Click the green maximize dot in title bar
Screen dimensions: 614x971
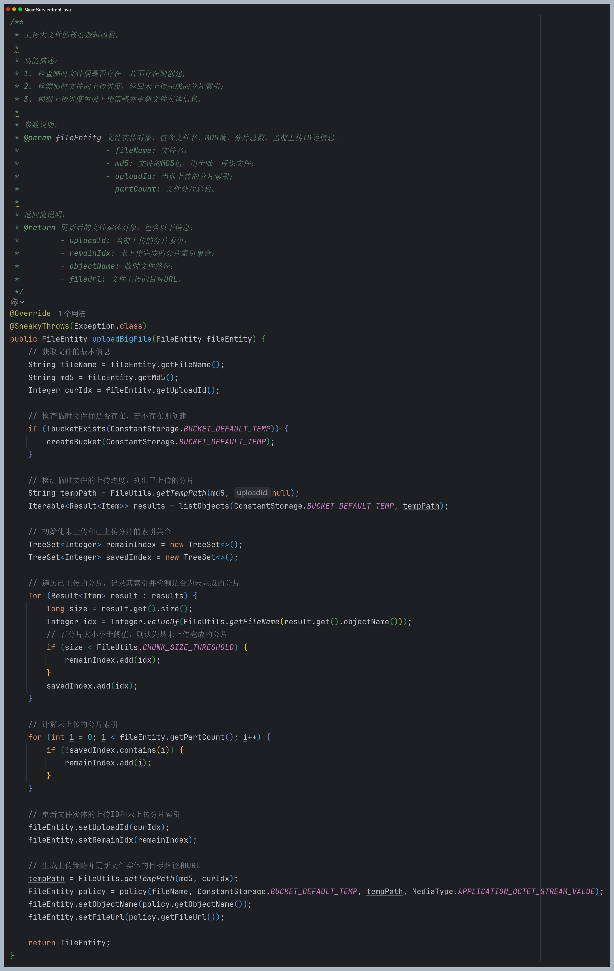[x=20, y=9]
